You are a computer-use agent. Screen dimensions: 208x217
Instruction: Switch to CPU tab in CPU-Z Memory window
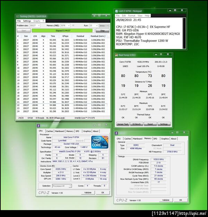tap(119, 139)
